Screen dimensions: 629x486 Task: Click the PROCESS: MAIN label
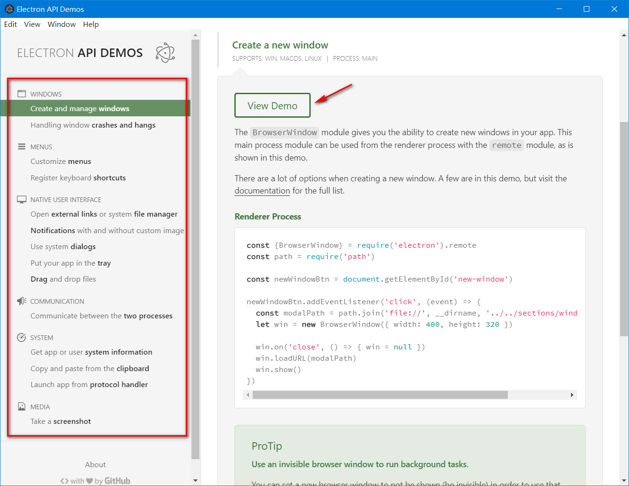pos(355,58)
